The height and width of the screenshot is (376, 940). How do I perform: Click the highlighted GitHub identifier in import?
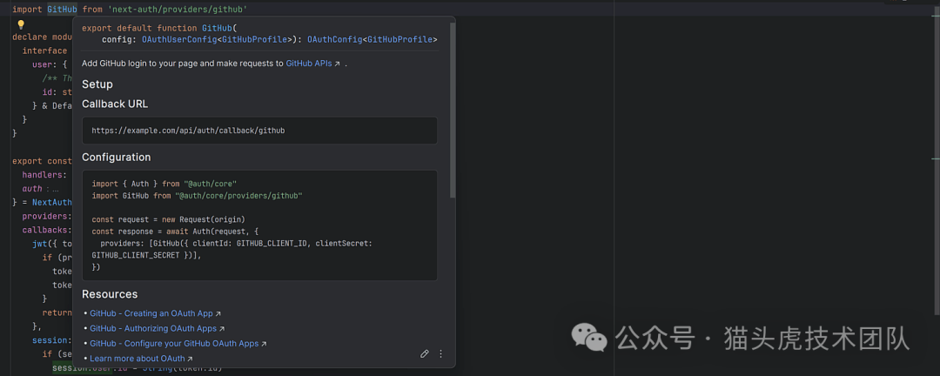click(63, 9)
